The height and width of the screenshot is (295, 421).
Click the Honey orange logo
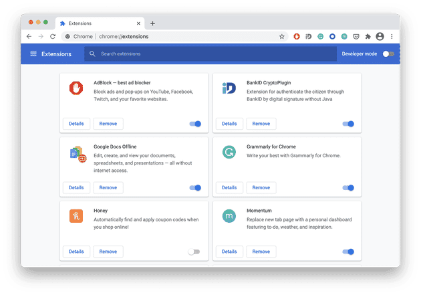tap(76, 216)
